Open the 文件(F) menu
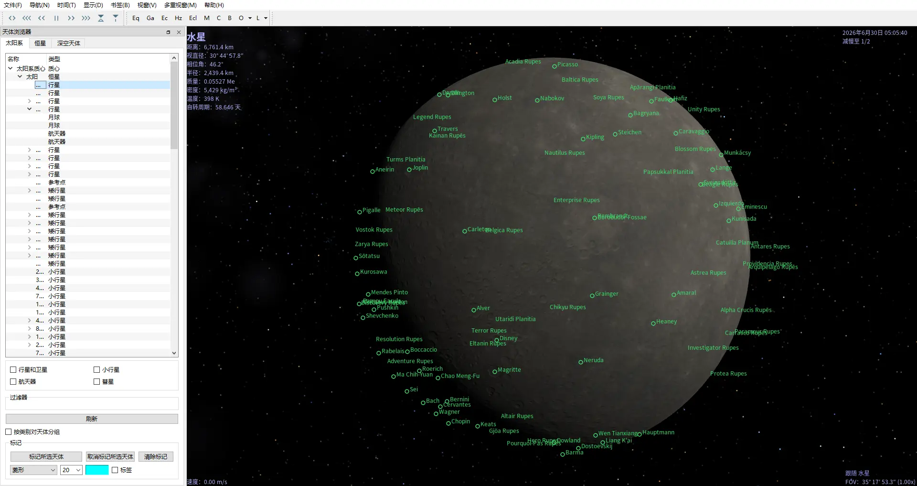 pos(12,5)
